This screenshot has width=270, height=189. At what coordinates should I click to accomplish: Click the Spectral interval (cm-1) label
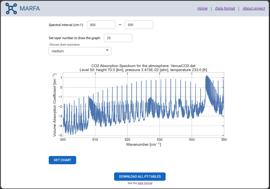[66, 25]
